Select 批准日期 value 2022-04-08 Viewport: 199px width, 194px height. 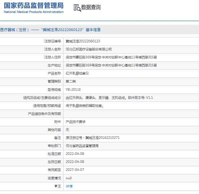tap(75, 154)
